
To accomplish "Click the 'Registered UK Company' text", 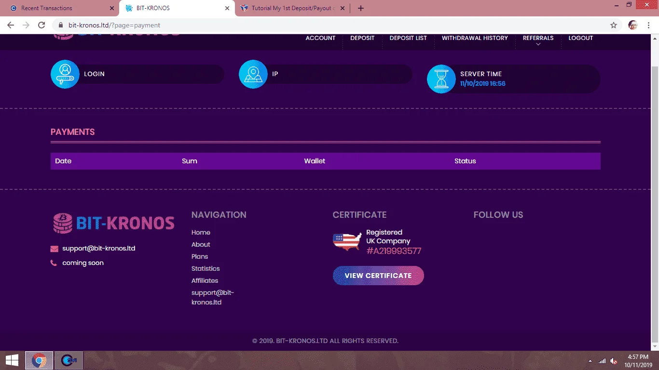I will point(388,237).
